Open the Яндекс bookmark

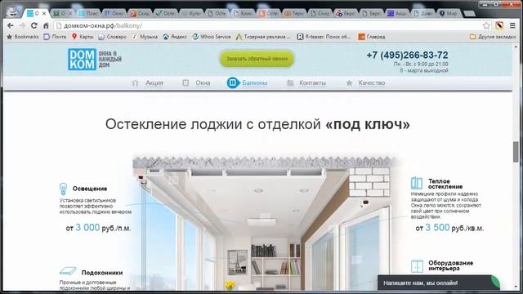tap(175, 37)
